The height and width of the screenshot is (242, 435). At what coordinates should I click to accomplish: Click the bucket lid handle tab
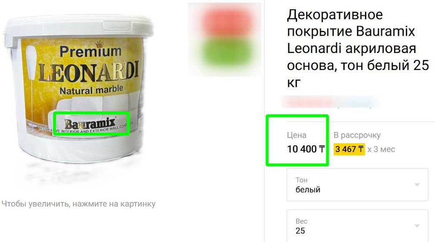click(x=117, y=25)
